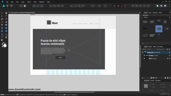Toggle the Force Pixel Alignment icon

[x=114, y=6]
